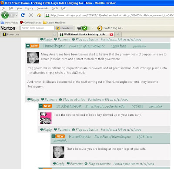Go back with the green Back arrow
This screenshot has width=174, height=169.
[5, 15]
